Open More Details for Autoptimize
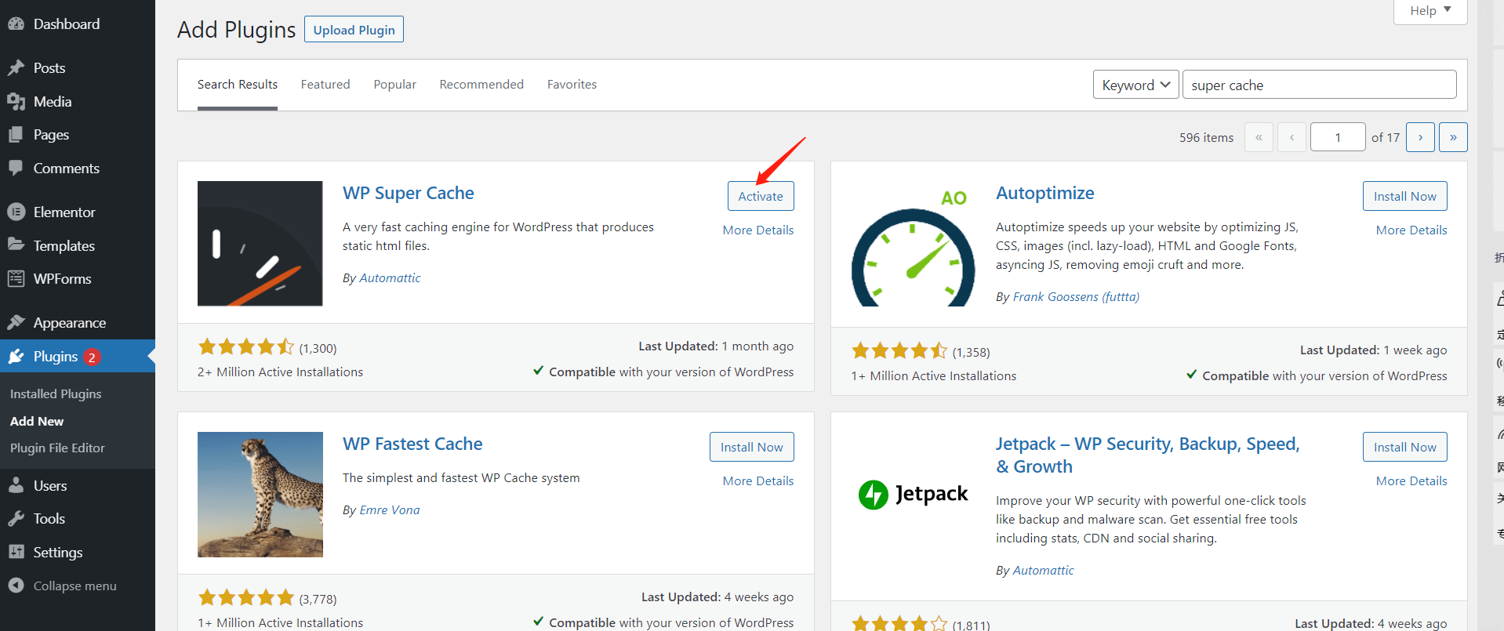Viewport: 1504px width, 631px height. pos(1411,230)
